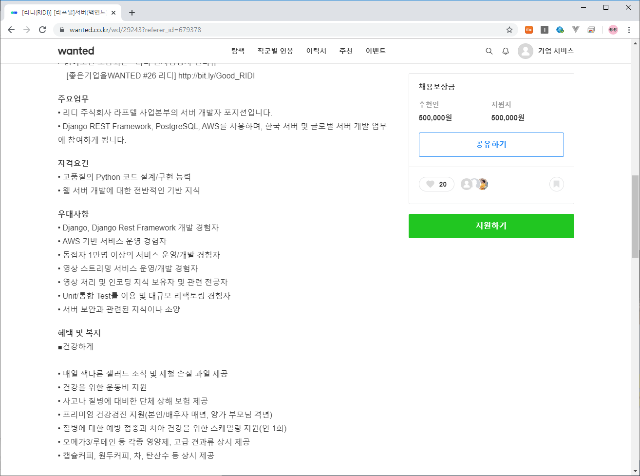Click the 지원자 500,000원 amount

[508, 117]
